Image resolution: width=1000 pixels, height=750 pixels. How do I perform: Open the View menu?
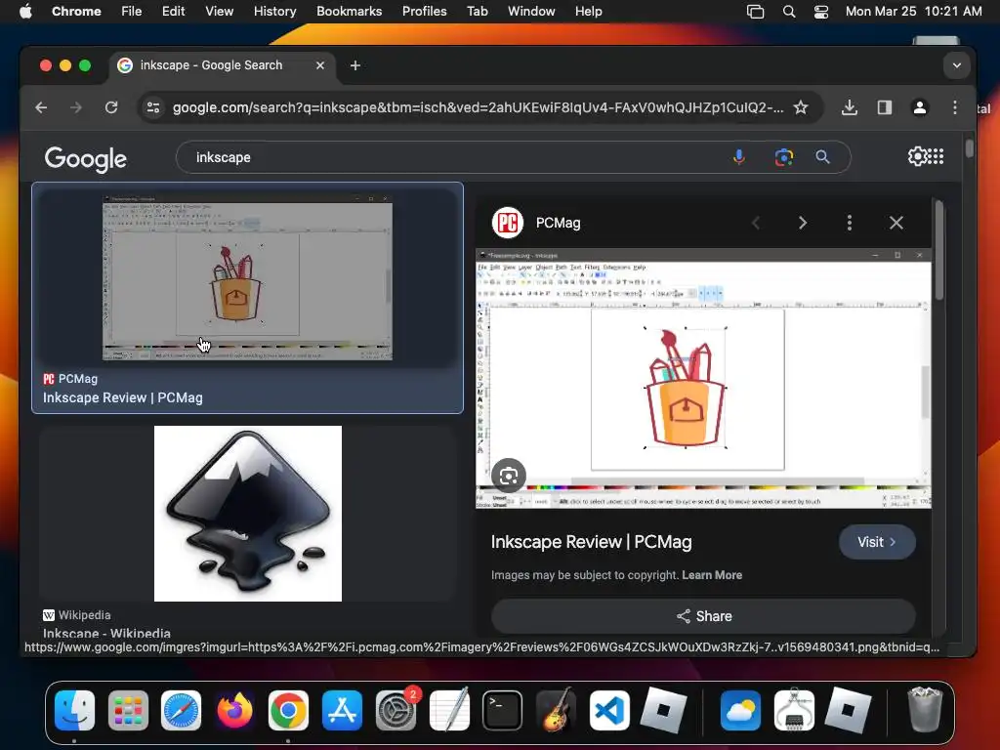tap(219, 11)
